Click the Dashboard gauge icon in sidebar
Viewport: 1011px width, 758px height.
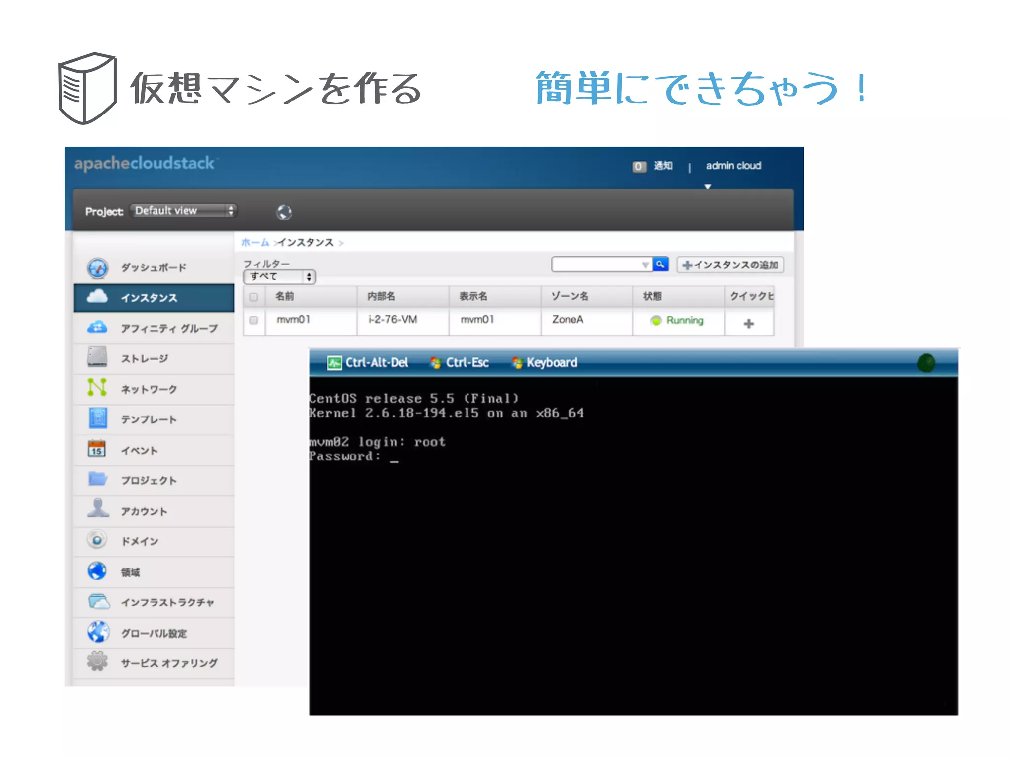coord(97,268)
